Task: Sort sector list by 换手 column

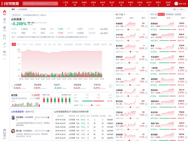Action: [184, 18]
